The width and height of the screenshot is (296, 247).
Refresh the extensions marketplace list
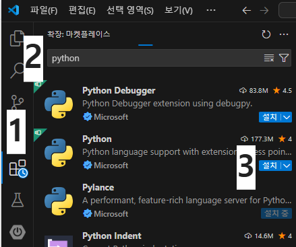266,34
